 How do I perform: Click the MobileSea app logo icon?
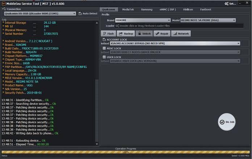[x=4, y=4]
